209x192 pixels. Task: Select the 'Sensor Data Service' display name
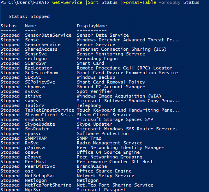coord(103,35)
